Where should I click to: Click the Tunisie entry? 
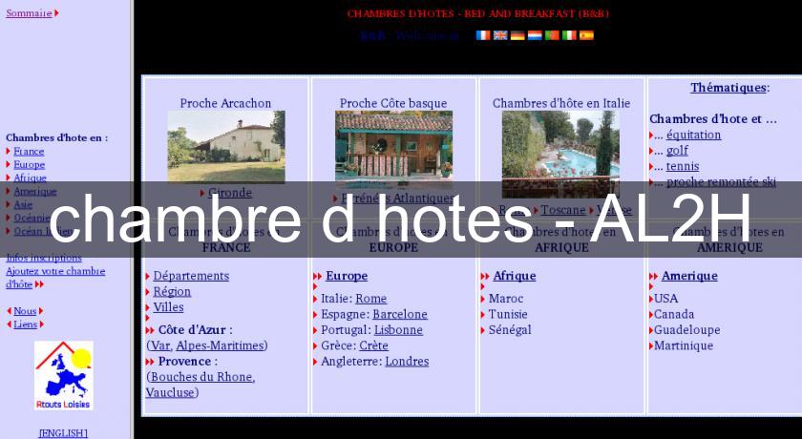coord(508,314)
